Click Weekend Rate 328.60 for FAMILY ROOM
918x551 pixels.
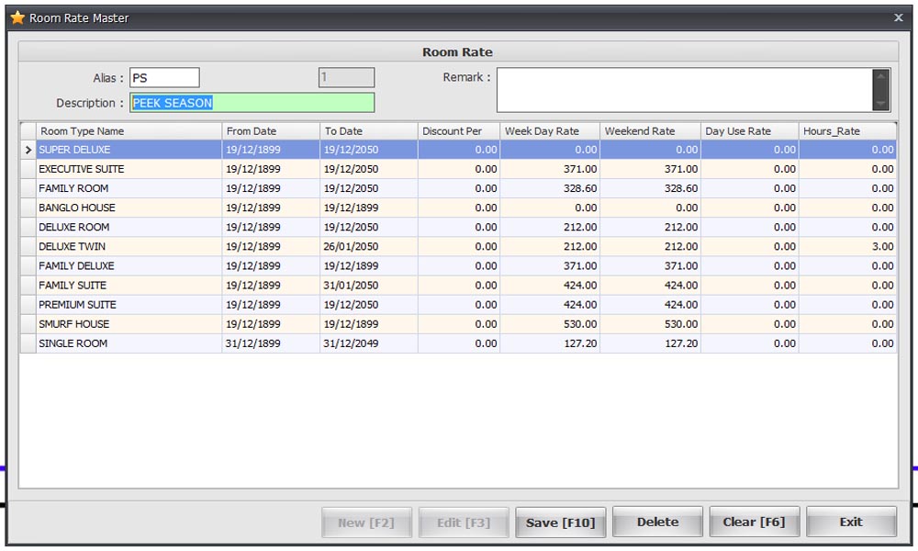tap(651, 188)
